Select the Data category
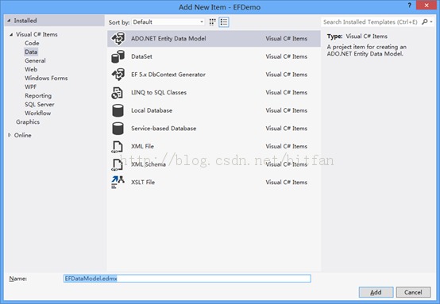Image resolution: width=440 pixels, height=304 pixels. tap(31, 52)
